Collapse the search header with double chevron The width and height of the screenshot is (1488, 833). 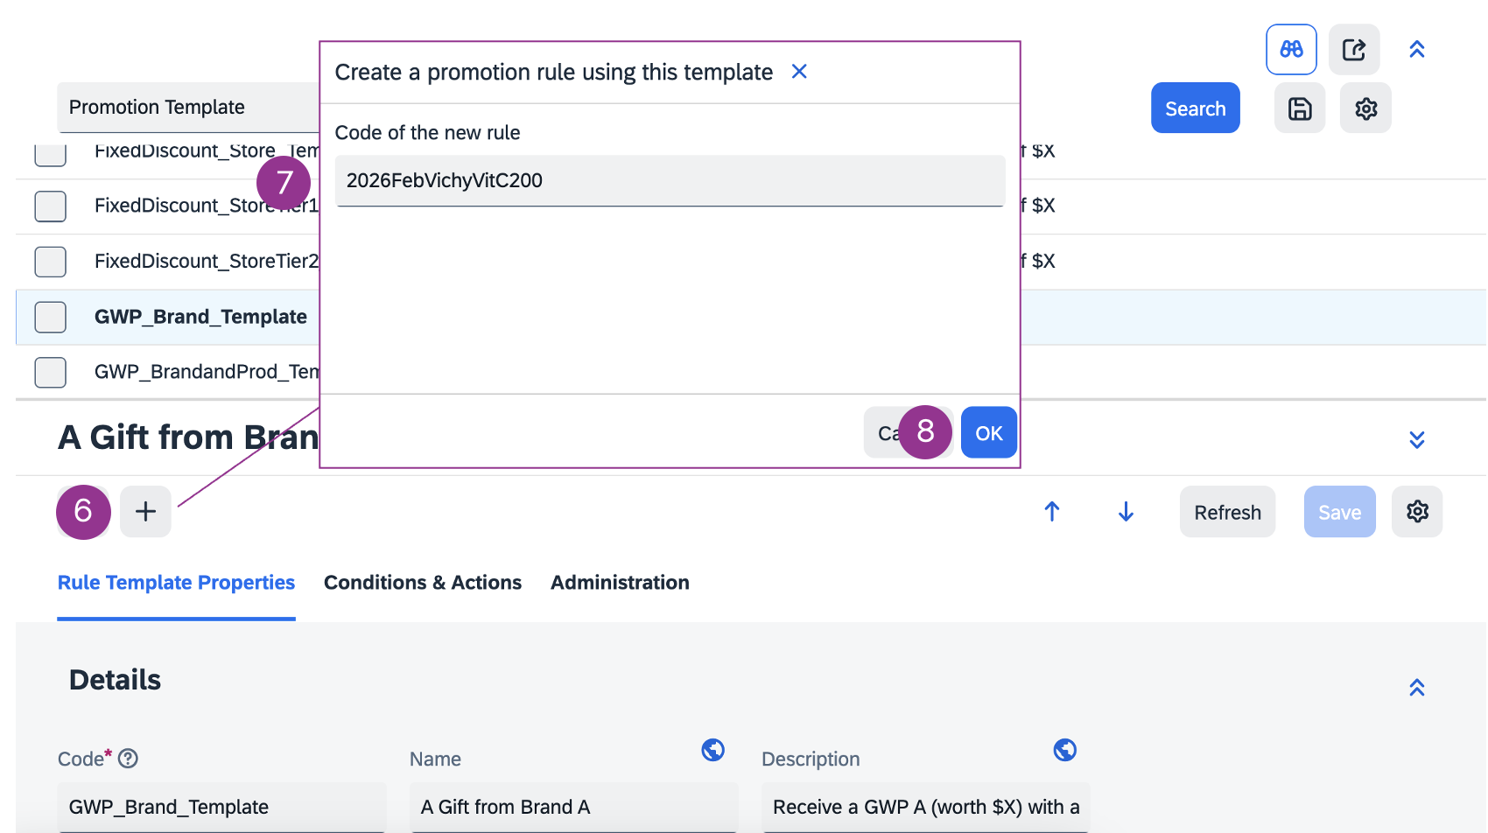point(1417,50)
